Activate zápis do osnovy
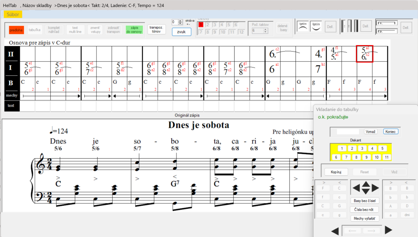418x237 pixels. (134, 29)
